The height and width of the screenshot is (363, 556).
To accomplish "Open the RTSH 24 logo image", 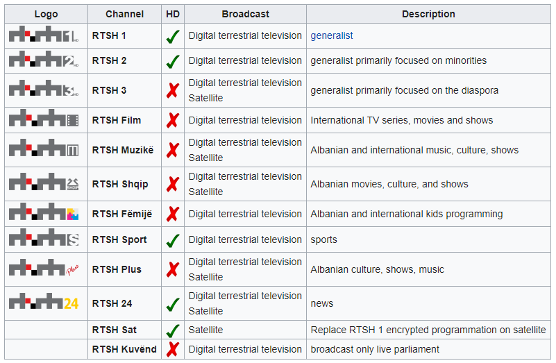I will click(44, 302).
